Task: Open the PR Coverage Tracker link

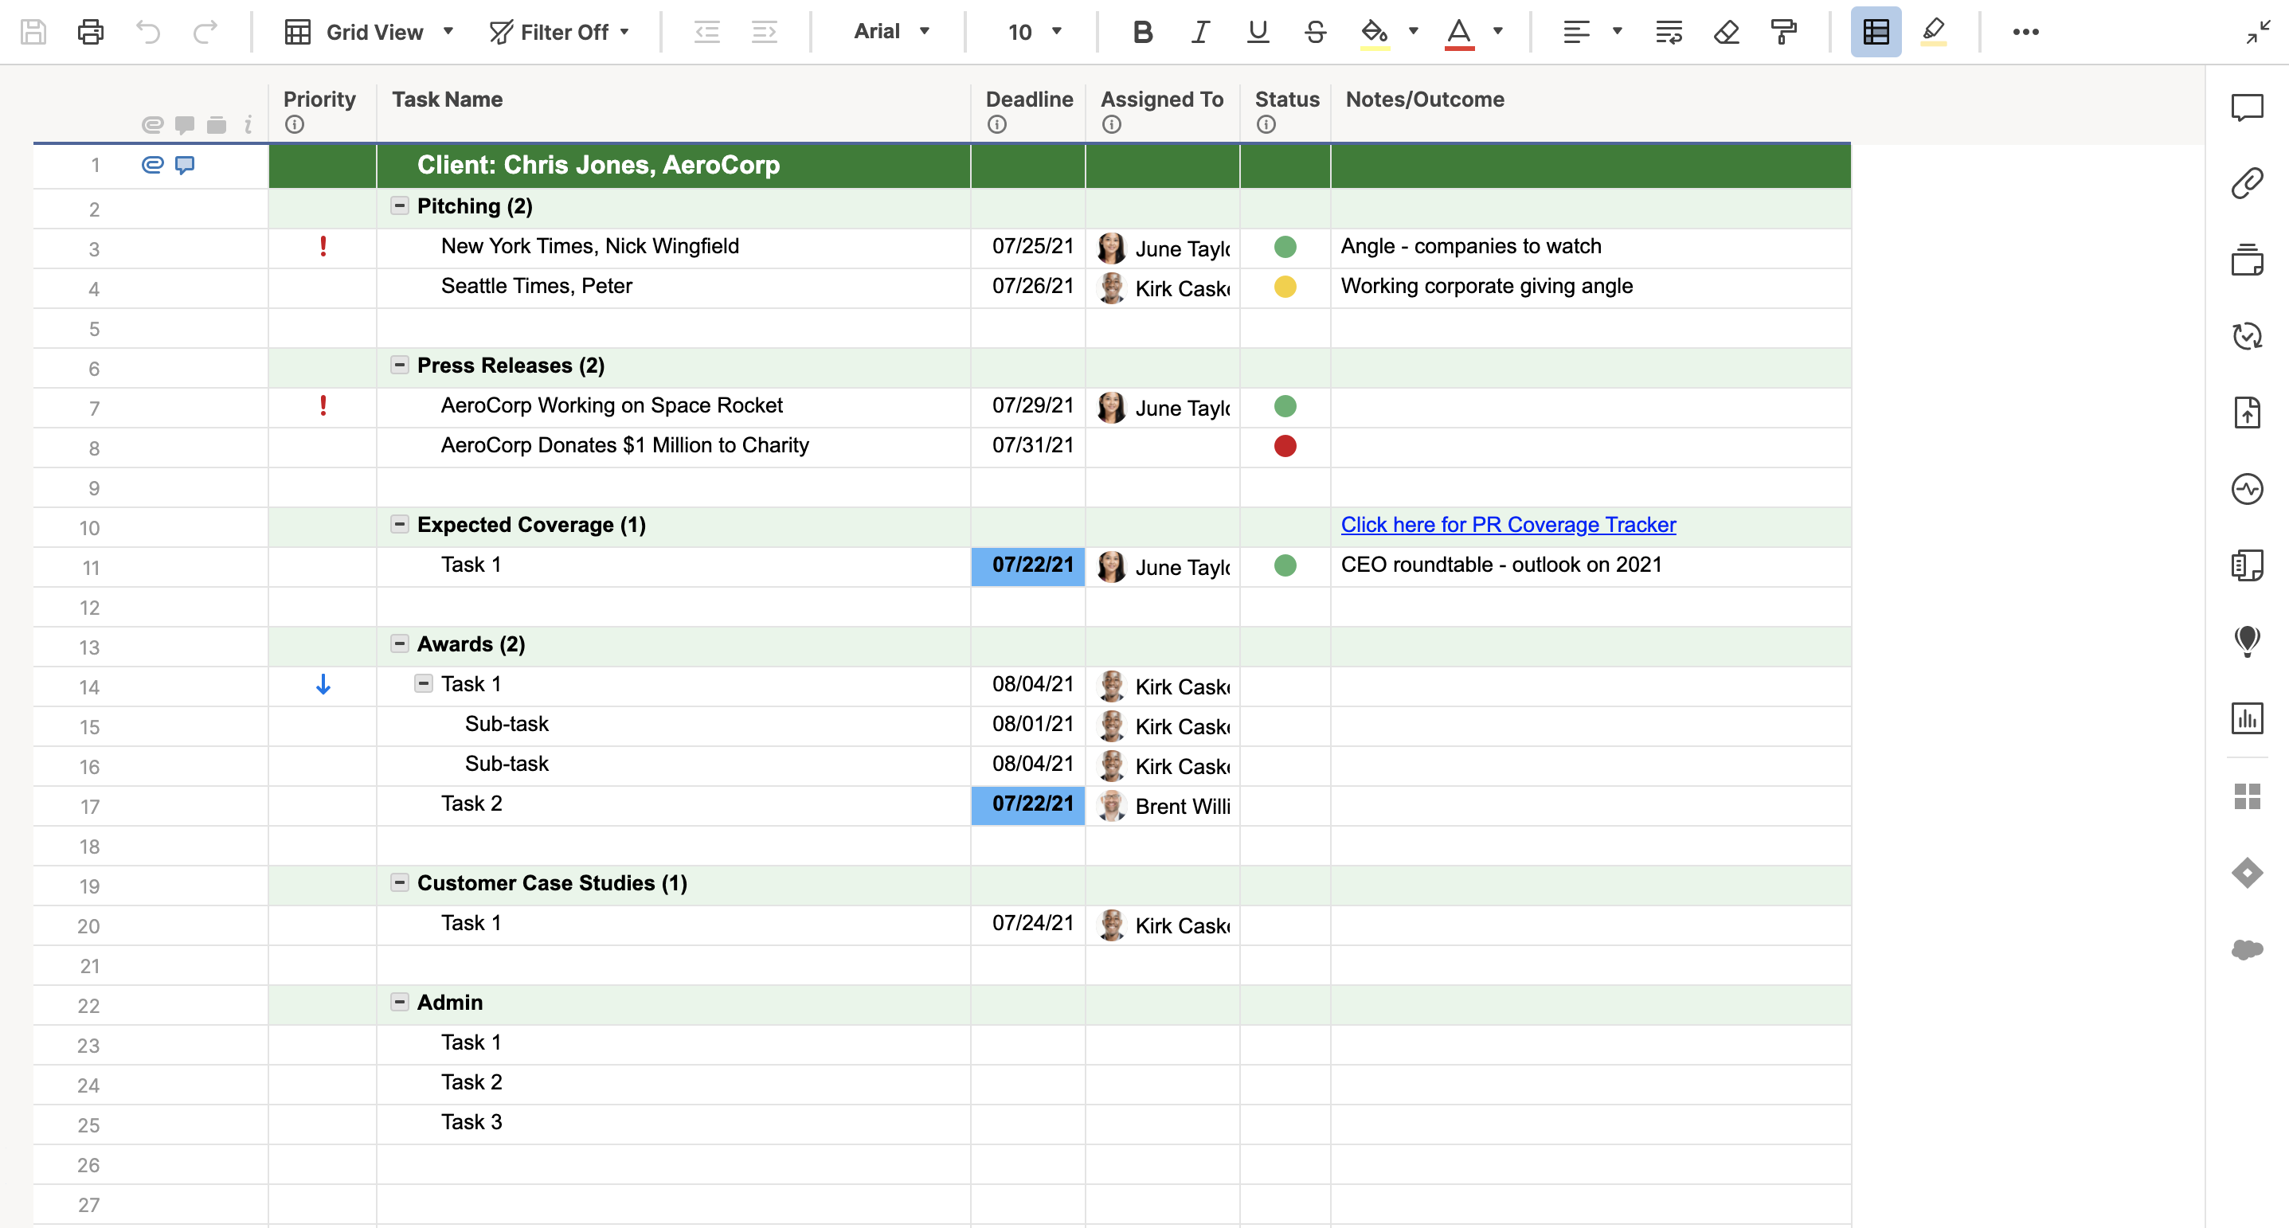Action: [x=1508, y=525]
